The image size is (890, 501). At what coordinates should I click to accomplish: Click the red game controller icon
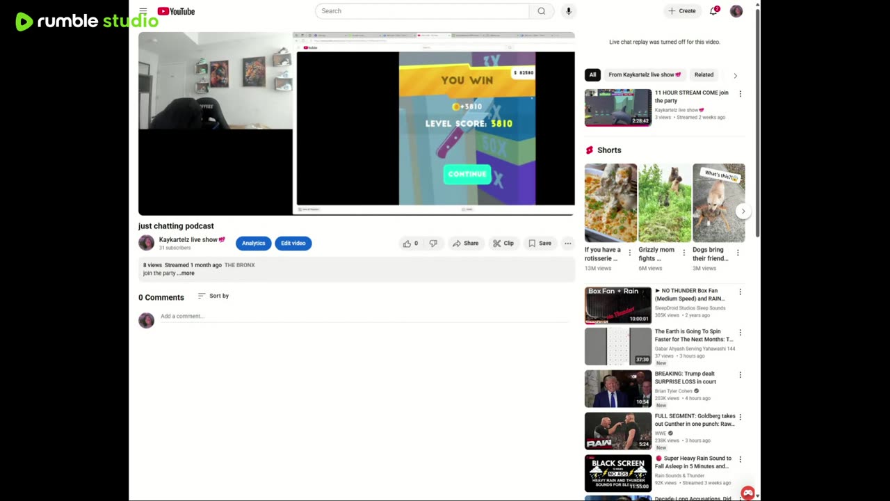(747, 493)
